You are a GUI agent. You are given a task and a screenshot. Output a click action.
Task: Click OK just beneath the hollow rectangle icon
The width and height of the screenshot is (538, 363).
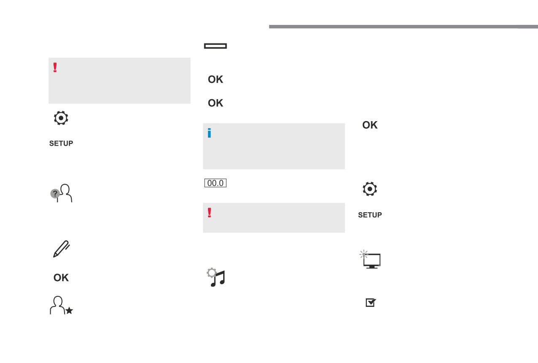(x=216, y=80)
